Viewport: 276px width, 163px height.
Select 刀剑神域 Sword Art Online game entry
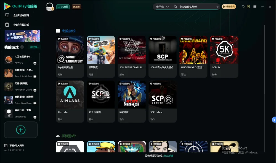(21, 73)
